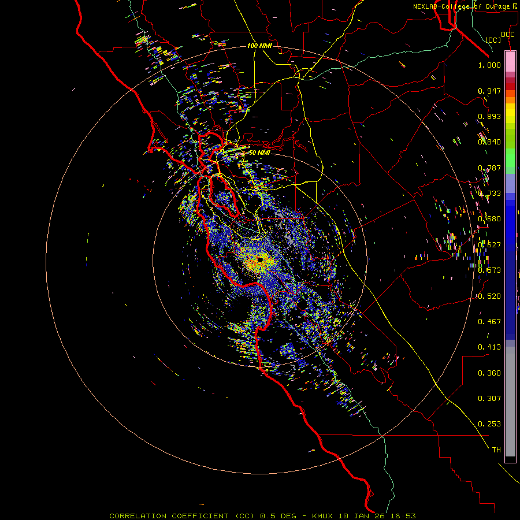Screen dimensions: 520x520
Task: Select the 0.253 color scale value
Action: pyautogui.click(x=489, y=424)
